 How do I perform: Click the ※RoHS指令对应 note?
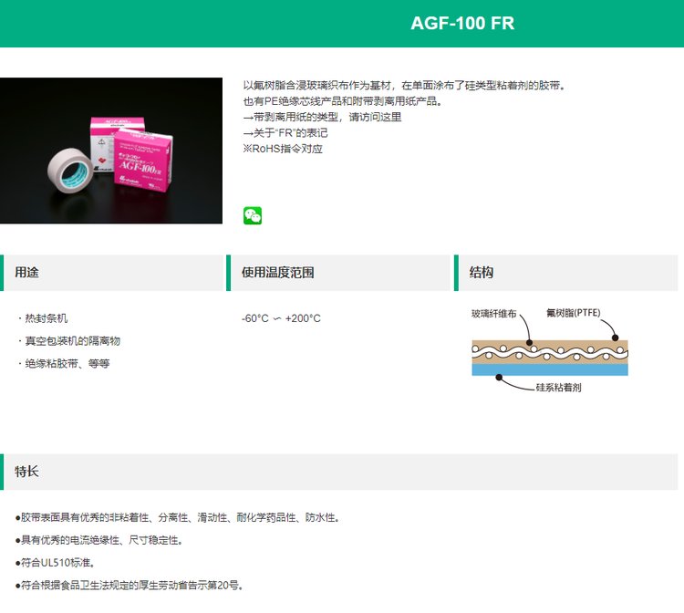click(x=283, y=148)
